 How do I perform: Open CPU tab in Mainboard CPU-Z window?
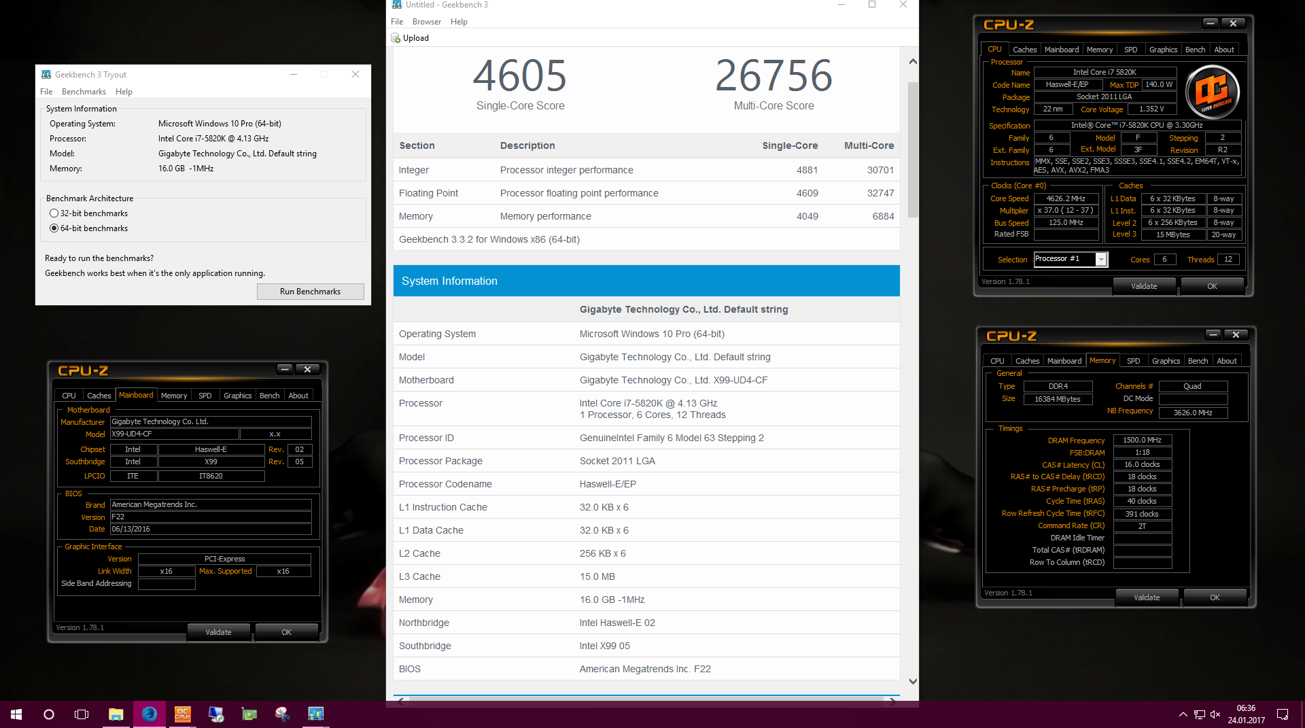(69, 396)
